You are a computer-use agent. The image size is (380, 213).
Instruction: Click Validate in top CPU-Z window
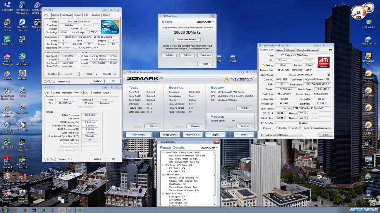click(x=97, y=81)
